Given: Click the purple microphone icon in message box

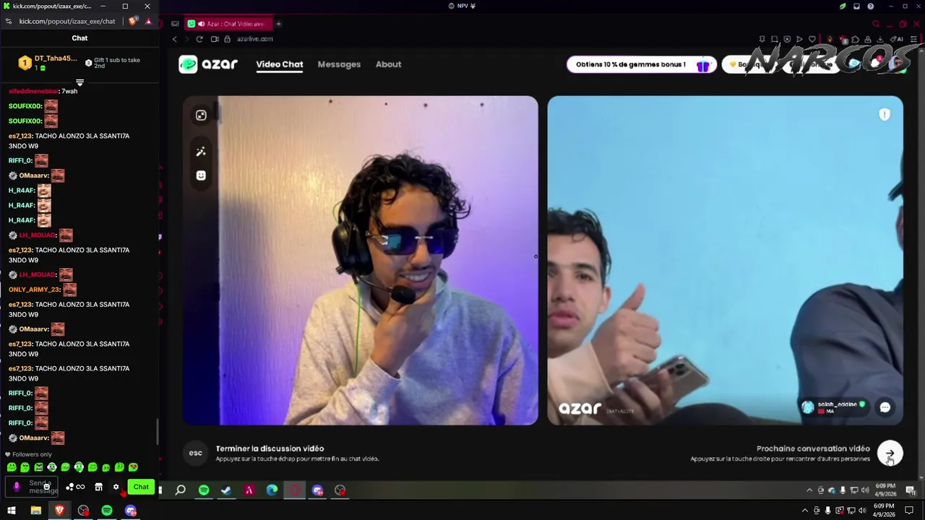Looking at the screenshot, I should (17, 487).
